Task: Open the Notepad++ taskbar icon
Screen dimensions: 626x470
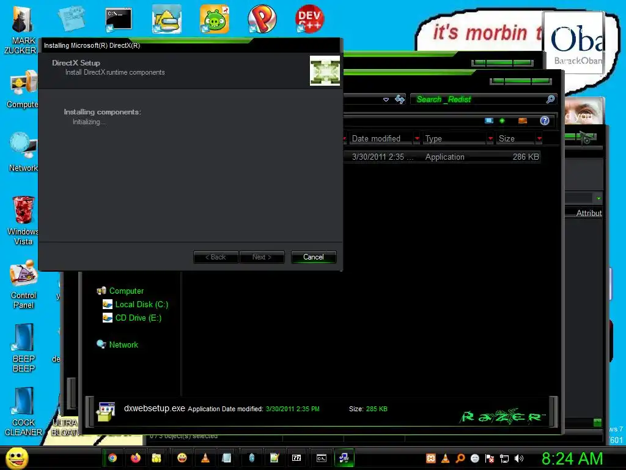Action: 274,458
